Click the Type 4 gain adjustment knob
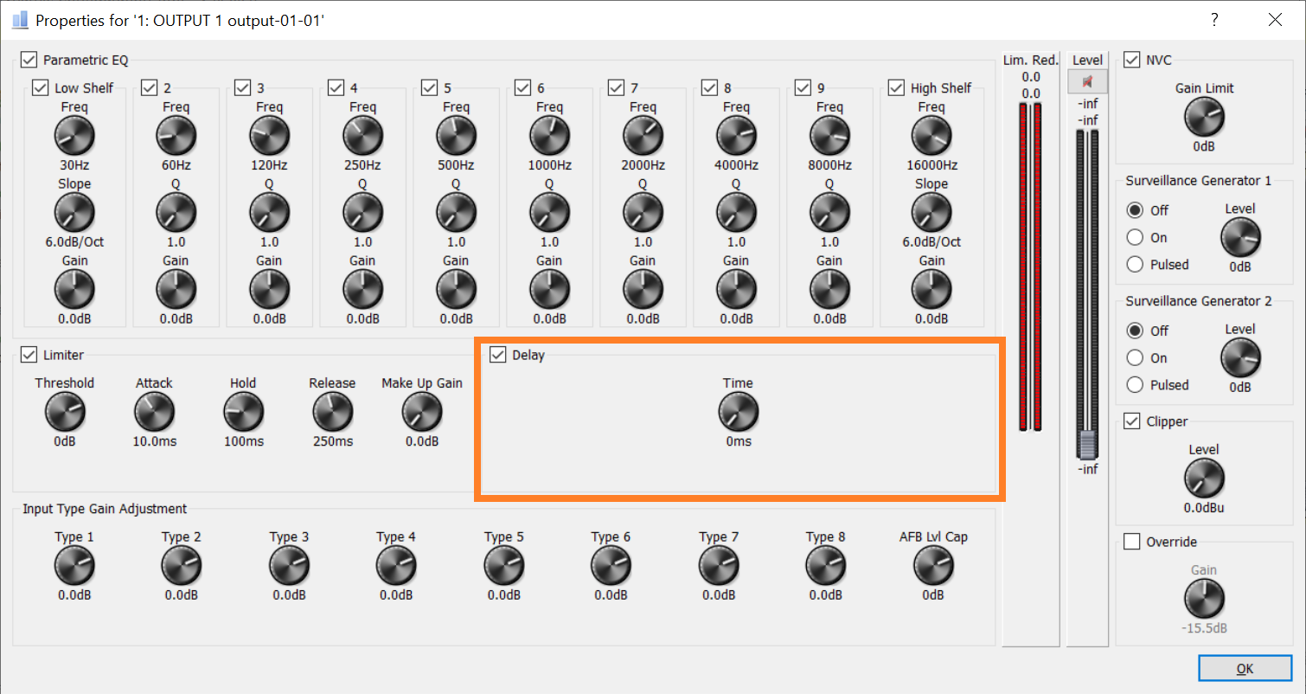 (396, 566)
